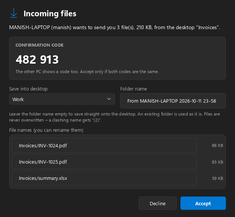Click the CONFIRMATION CODE label
235x217 pixels.
[x=39, y=45]
